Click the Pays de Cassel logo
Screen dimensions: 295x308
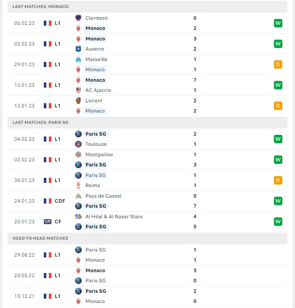78,196
